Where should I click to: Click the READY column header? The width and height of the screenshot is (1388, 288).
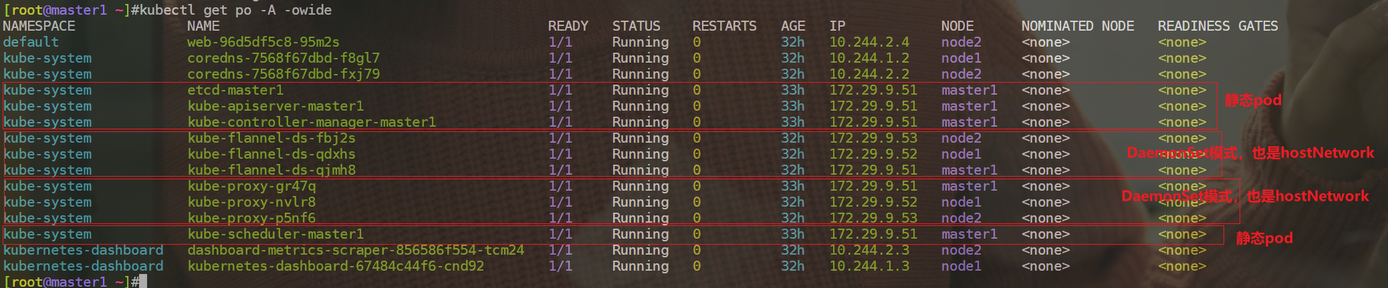(568, 26)
